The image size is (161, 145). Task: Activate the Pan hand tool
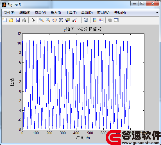tap(55, 20)
